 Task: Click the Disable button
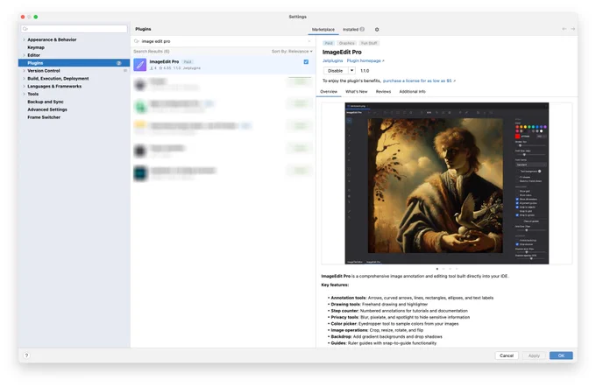(x=336, y=71)
